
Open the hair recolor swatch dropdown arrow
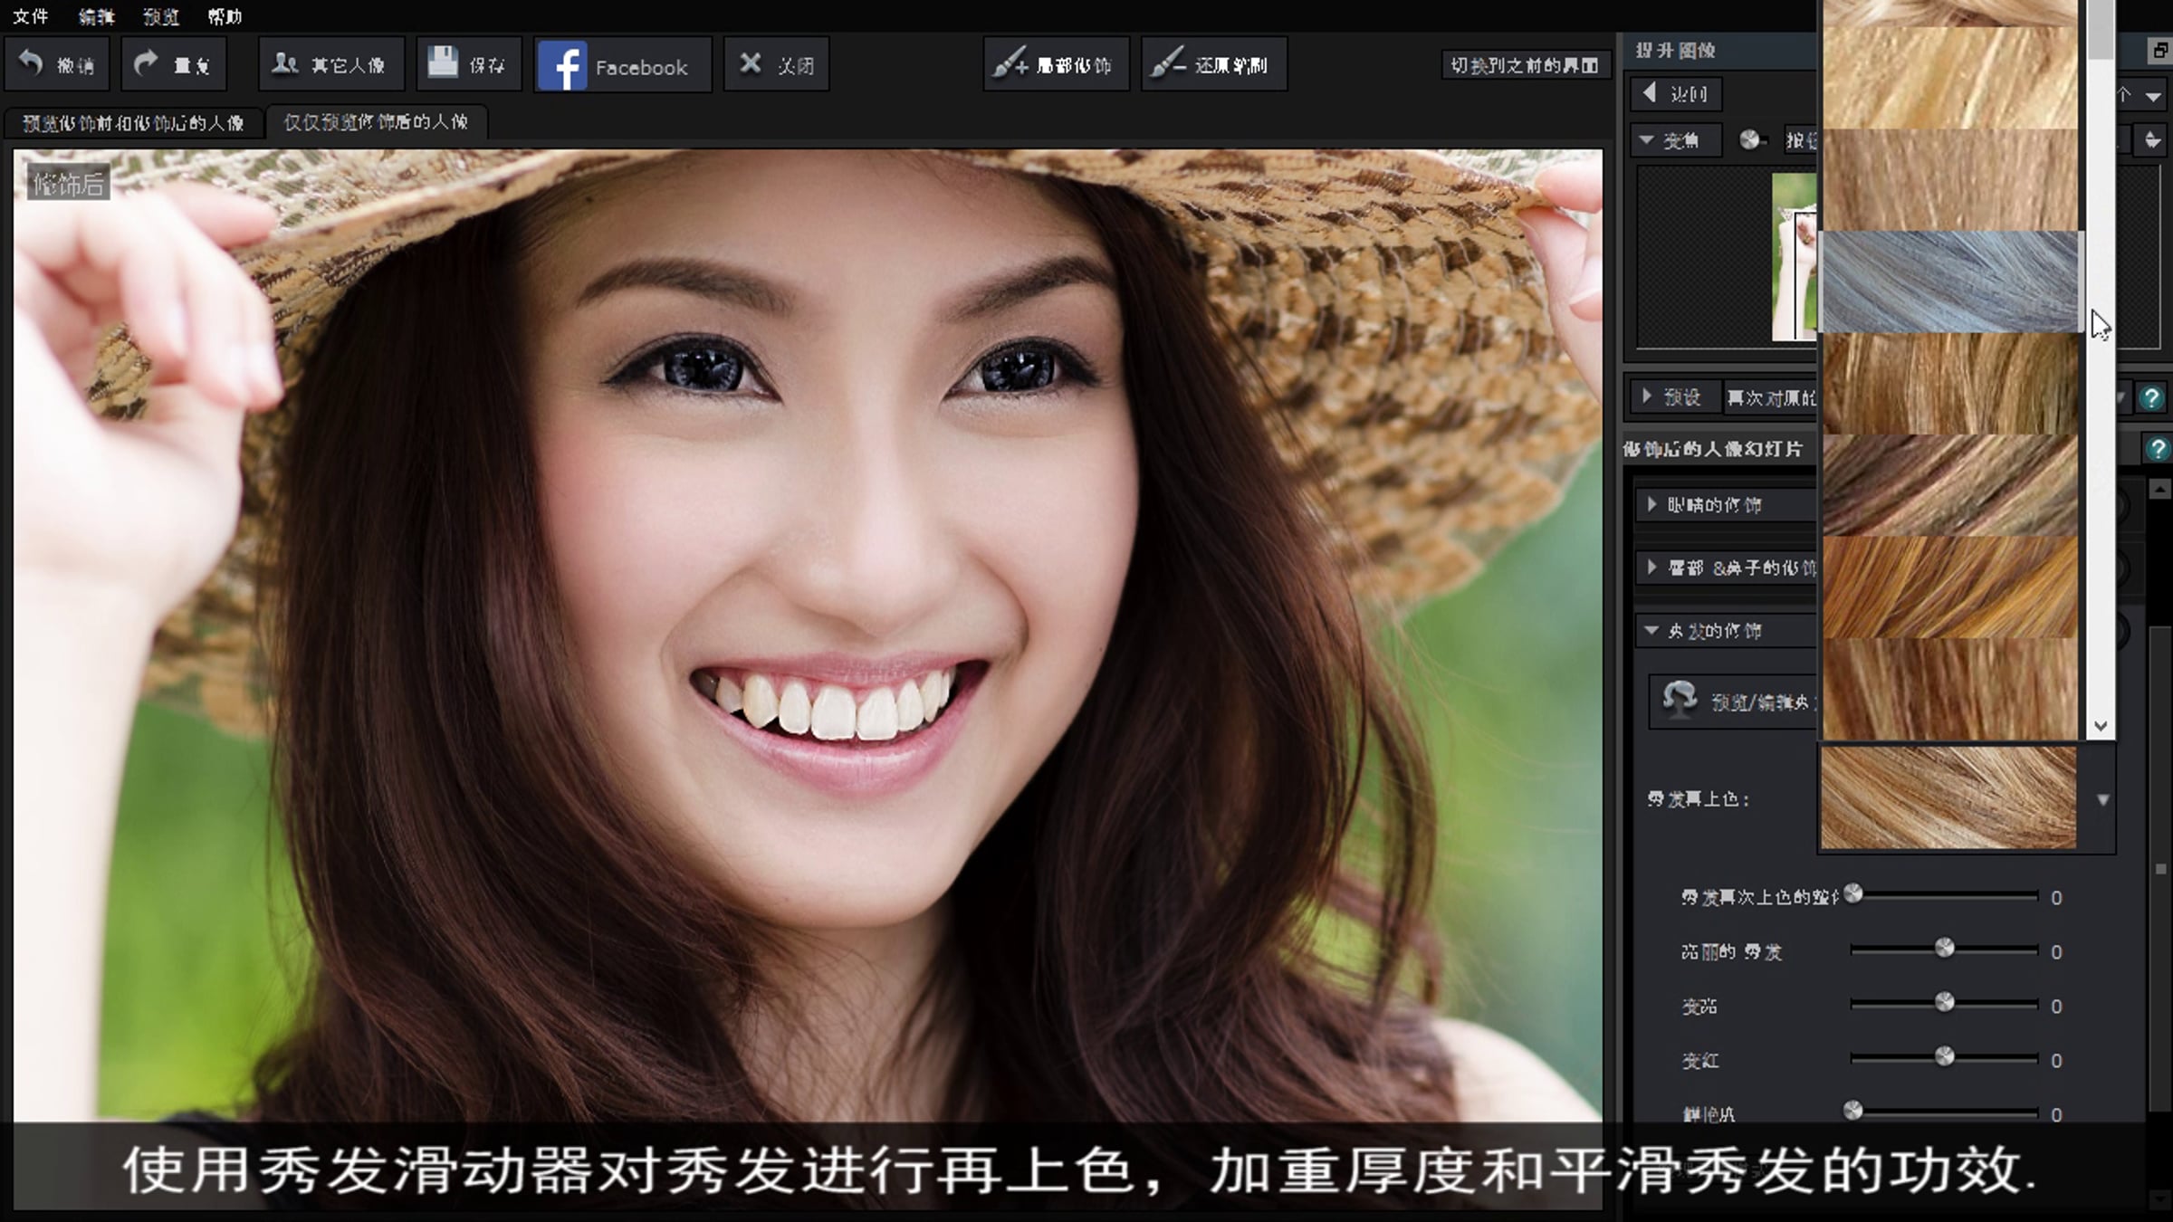coord(2102,800)
